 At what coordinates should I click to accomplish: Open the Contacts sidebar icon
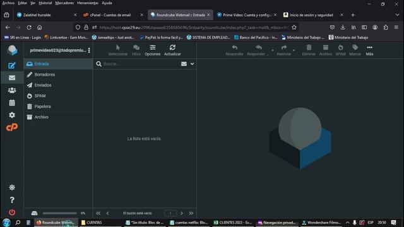12,90
